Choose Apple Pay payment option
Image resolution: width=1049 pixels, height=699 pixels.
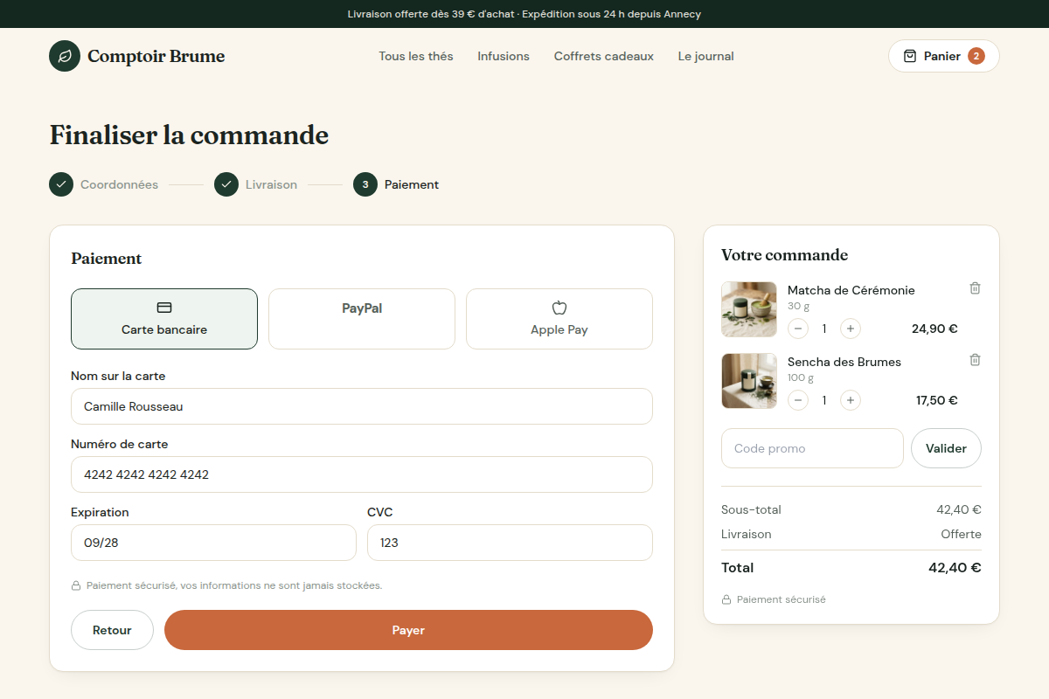pyautogui.click(x=559, y=319)
